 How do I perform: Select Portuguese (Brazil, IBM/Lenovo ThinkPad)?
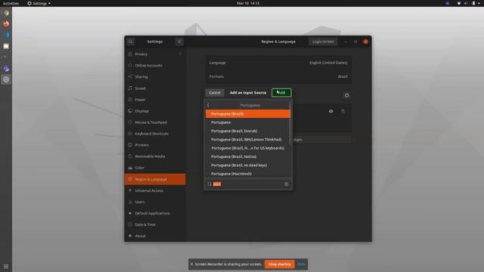(247, 139)
